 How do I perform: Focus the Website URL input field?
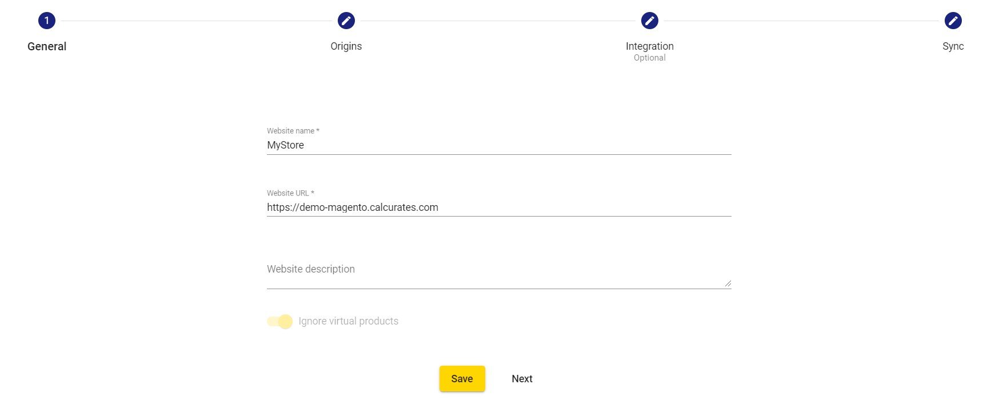point(499,207)
